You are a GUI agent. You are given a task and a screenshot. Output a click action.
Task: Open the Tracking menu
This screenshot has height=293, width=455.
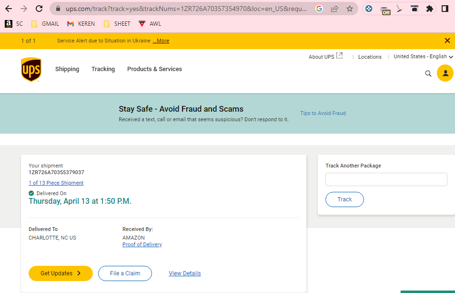tap(103, 69)
